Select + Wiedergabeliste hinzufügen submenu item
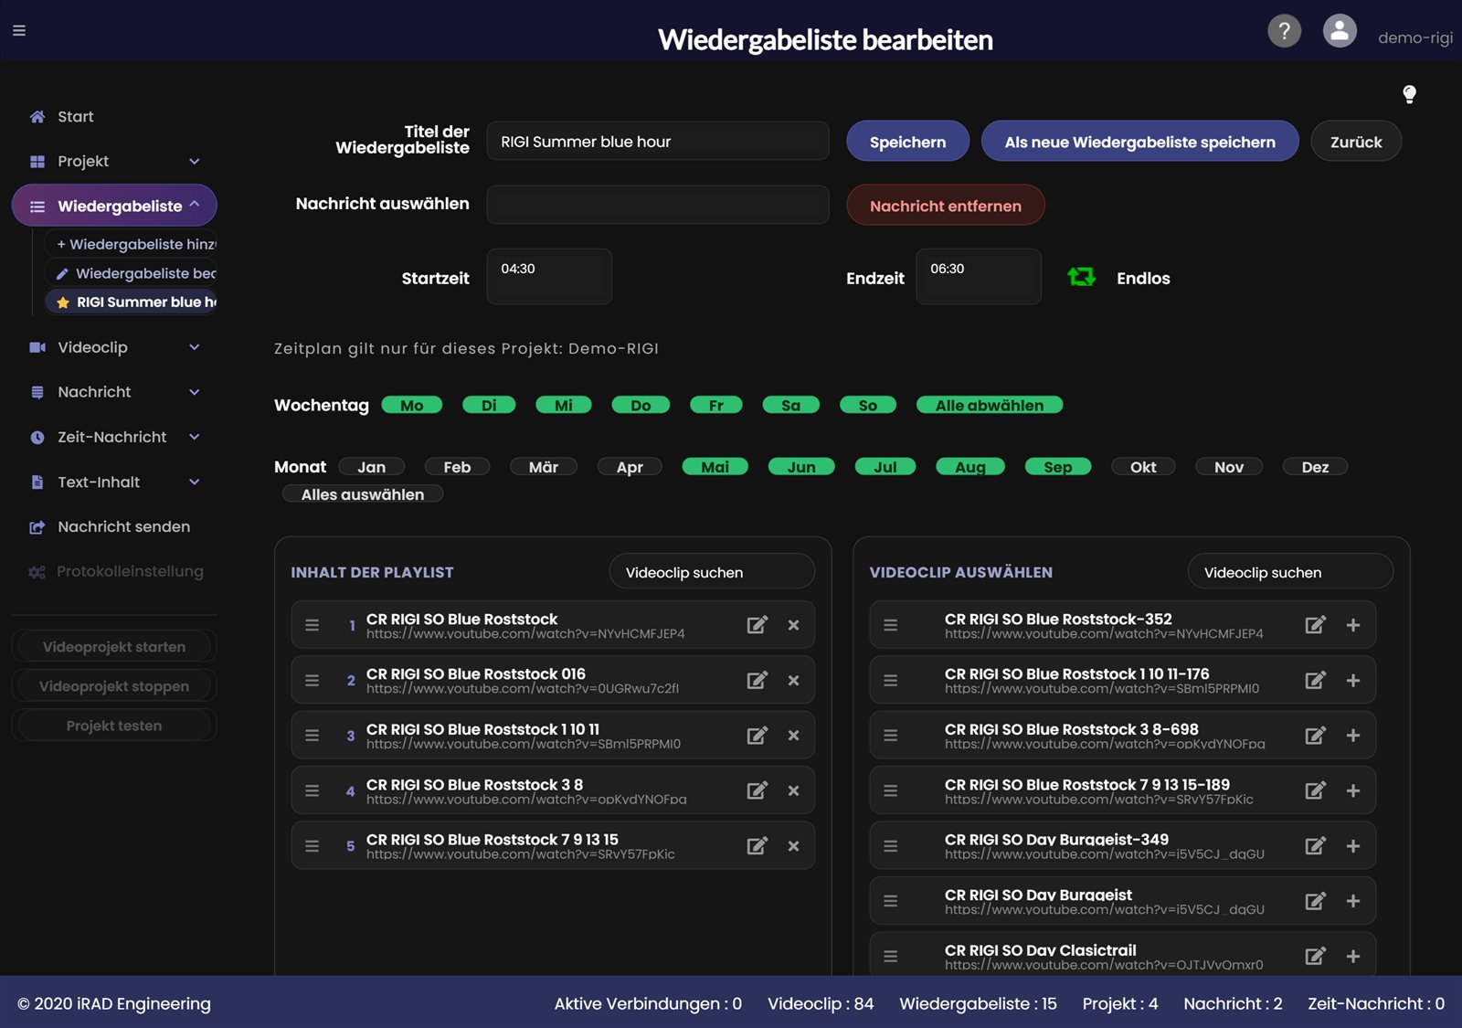The image size is (1462, 1028). pos(131,244)
